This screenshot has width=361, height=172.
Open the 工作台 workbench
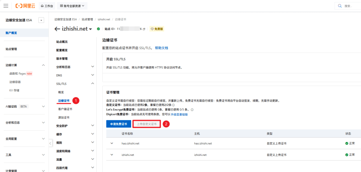[47, 6]
